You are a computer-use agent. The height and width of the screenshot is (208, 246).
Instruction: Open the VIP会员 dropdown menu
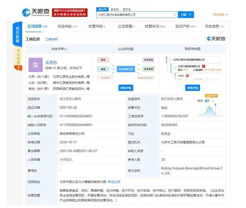pyautogui.click(x=220, y=15)
